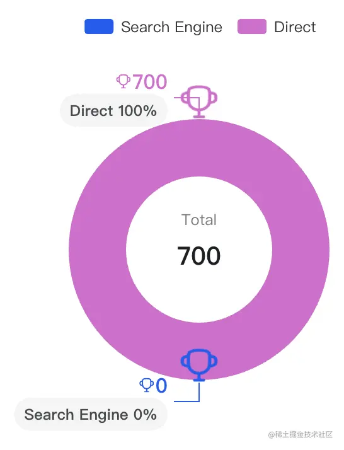344x450 pixels.
Task: Click the large pink trophy atop the donut
Action: (199, 101)
